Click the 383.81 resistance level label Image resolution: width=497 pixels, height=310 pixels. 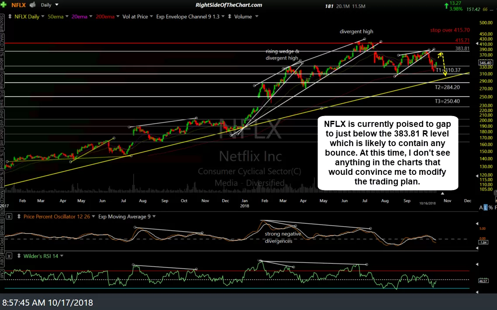coord(462,48)
